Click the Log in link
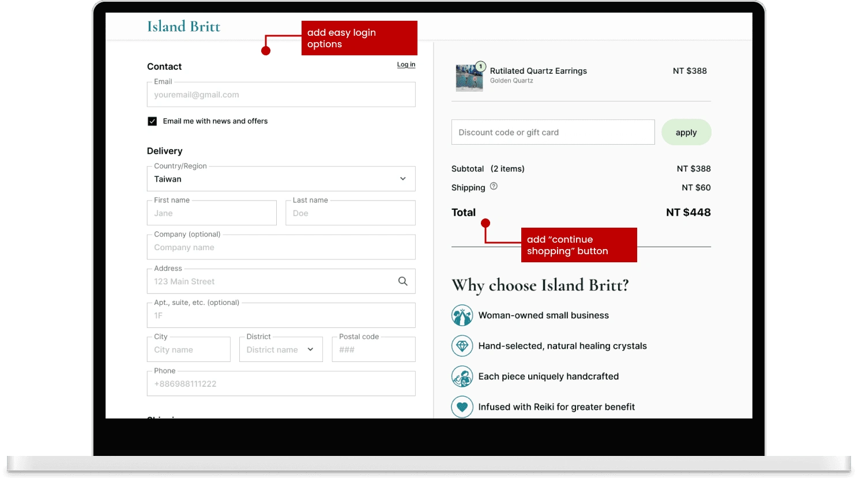Viewport: 858px width, 479px height. (406, 65)
